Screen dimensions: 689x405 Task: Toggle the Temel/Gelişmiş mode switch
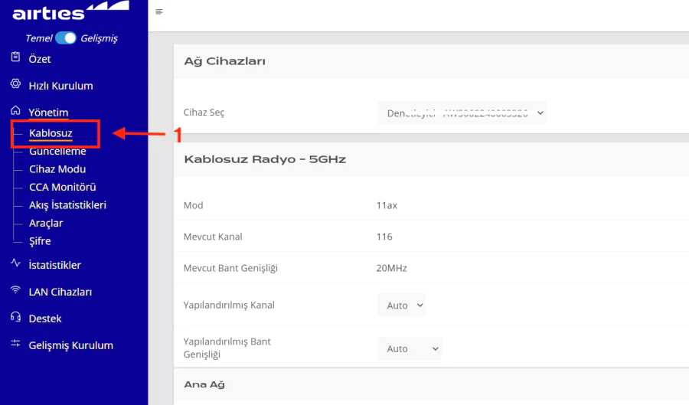(66, 38)
